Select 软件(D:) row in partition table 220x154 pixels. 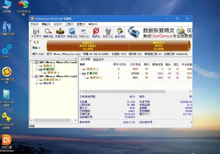pos(136,78)
